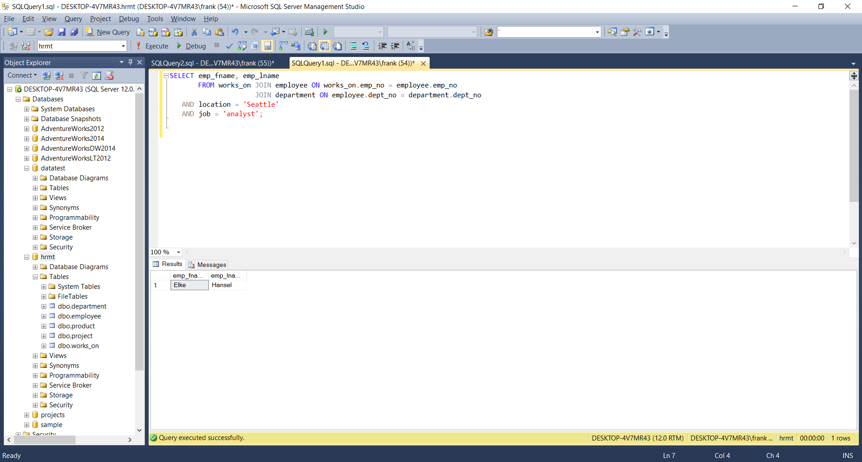Disconnect server in Object Explorer toolbar

coord(59,75)
